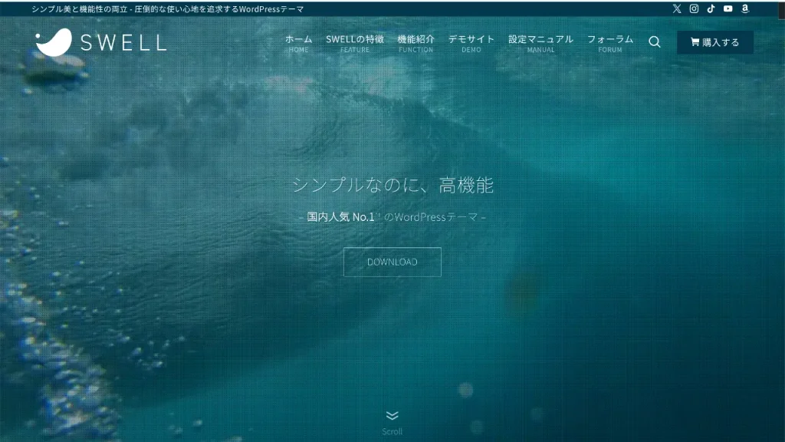Click the footnote marker after No.1

[379, 215]
